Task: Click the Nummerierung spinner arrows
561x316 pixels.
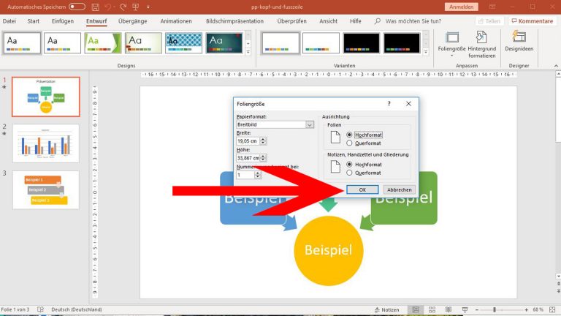Action: pos(258,175)
